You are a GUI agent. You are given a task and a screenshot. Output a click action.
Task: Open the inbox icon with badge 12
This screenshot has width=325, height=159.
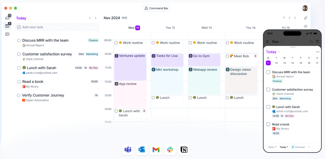pyautogui.click(x=7, y=18)
